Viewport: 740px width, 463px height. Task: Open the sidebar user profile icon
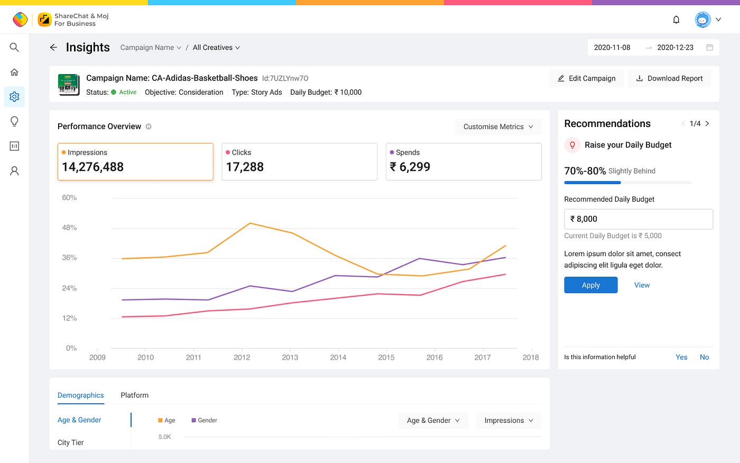14,170
